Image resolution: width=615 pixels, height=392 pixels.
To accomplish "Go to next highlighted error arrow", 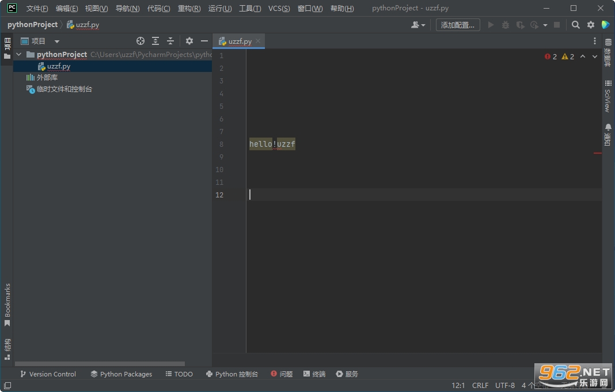I will [x=595, y=56].
